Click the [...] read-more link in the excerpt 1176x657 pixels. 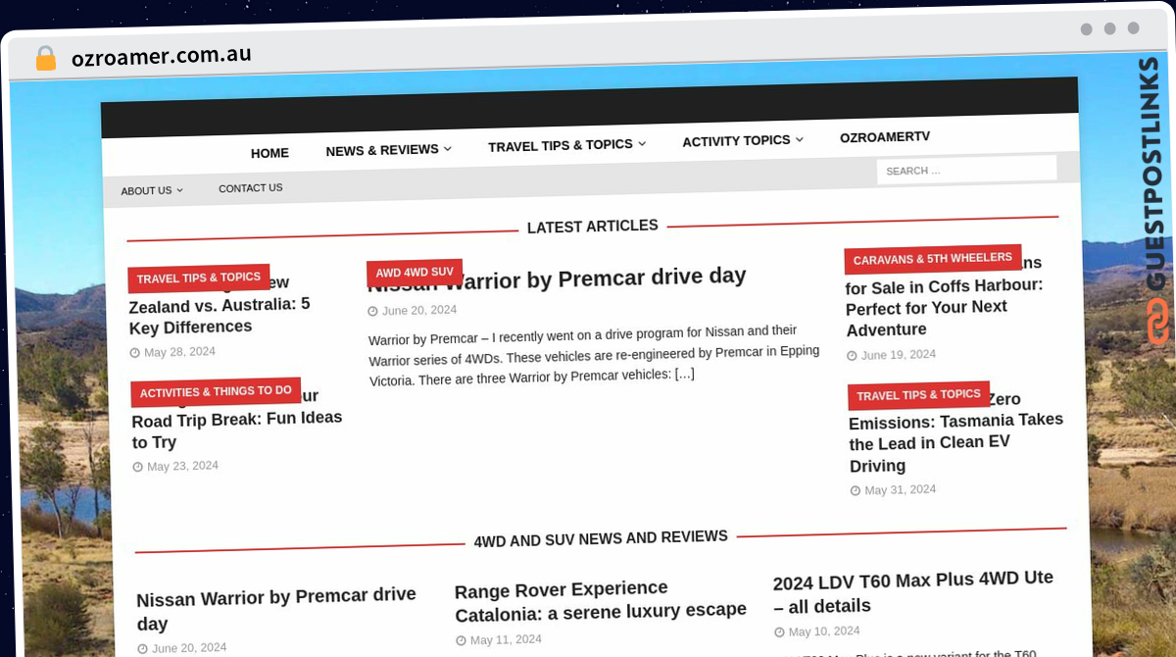pos(684,374)
